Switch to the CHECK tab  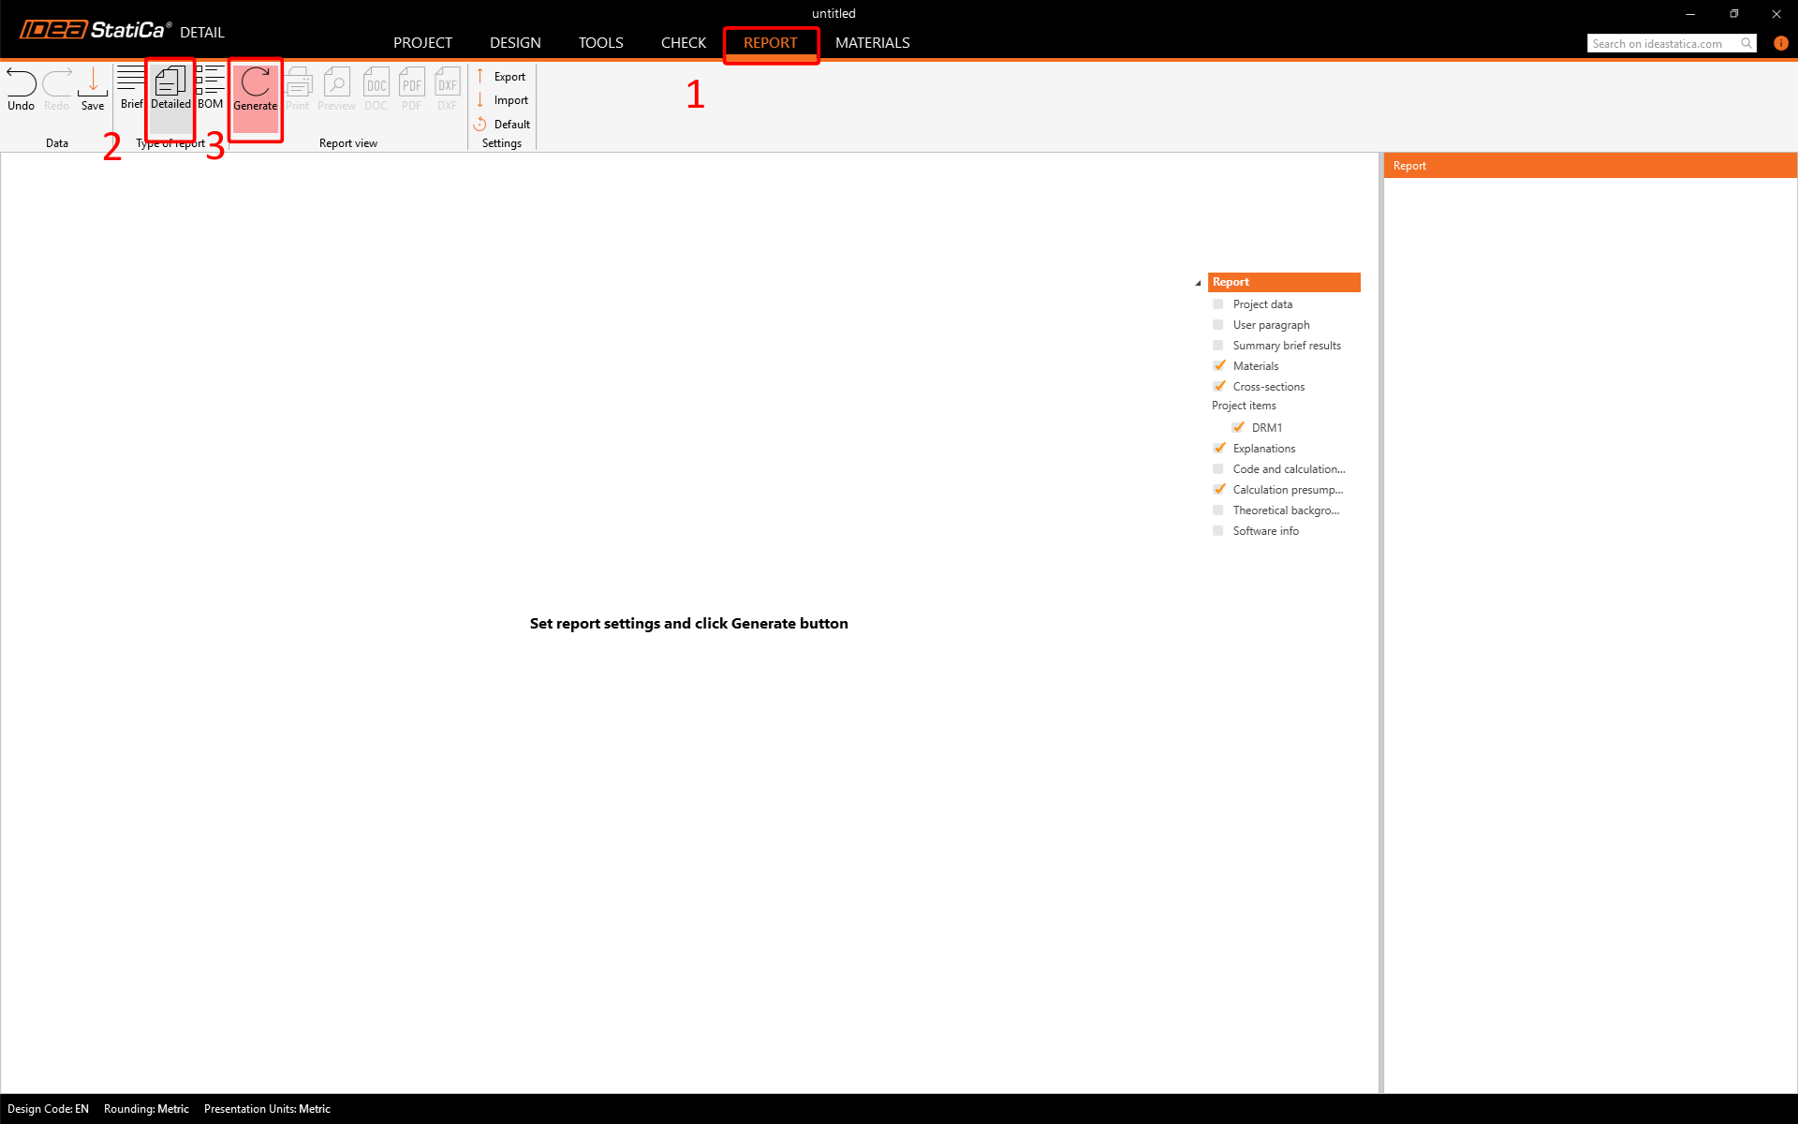point(683,43)
